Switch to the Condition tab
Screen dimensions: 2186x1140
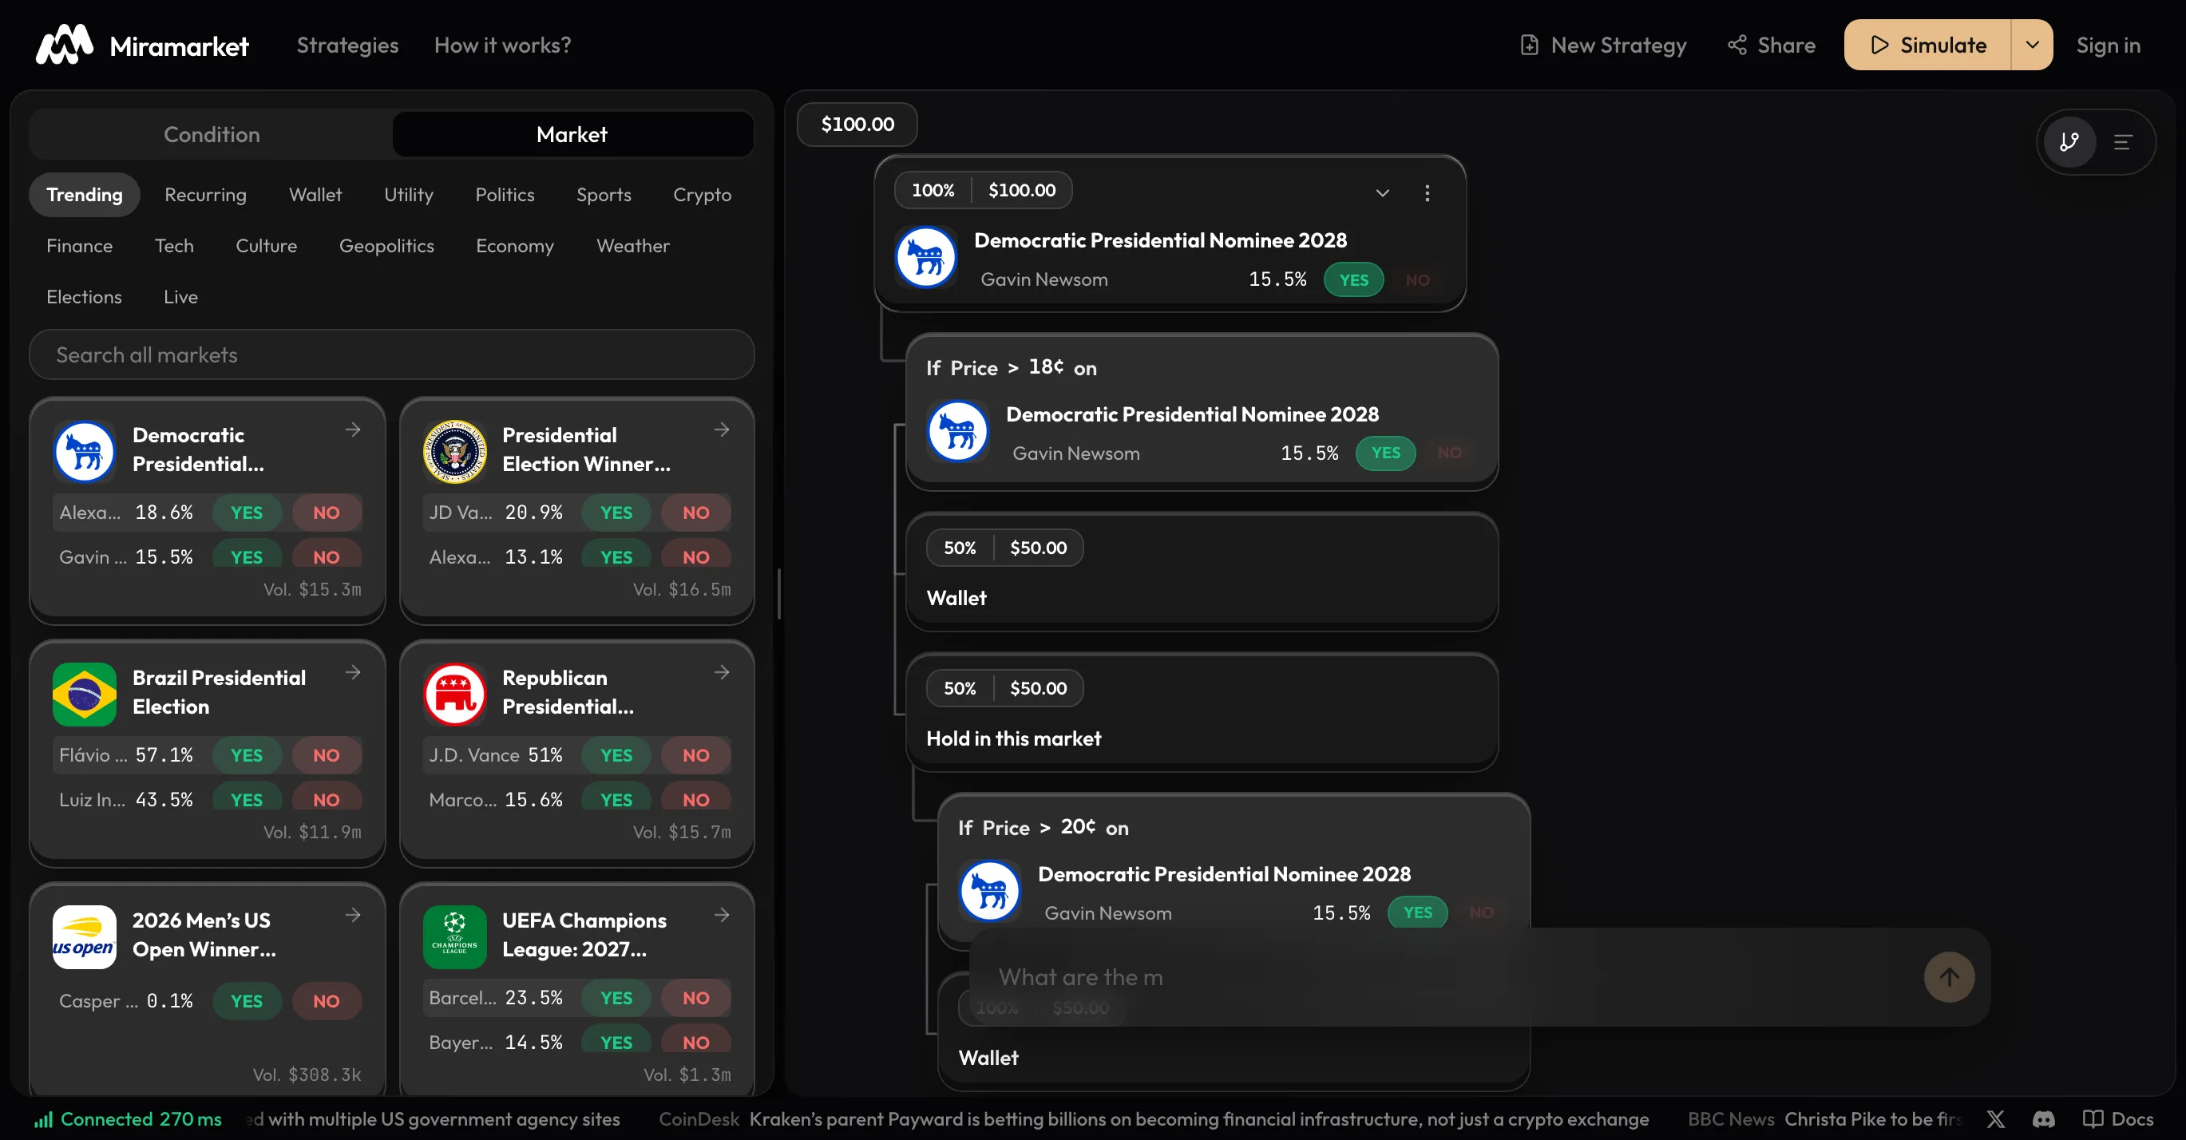coord(212,134)
